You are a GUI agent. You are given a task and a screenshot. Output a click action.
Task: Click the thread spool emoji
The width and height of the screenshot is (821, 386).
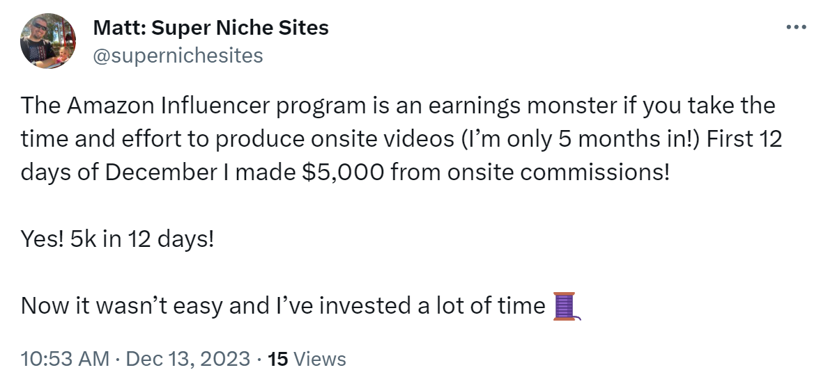point(566,306)
